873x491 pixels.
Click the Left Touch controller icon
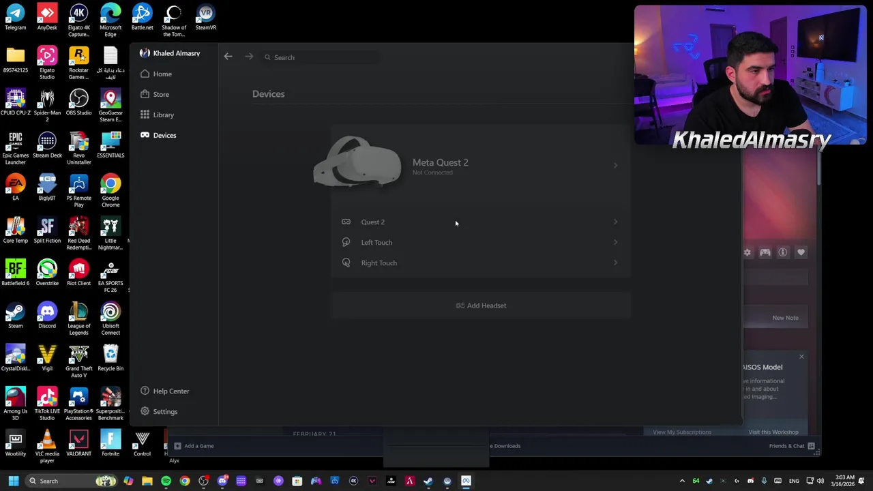coord(346,242)
